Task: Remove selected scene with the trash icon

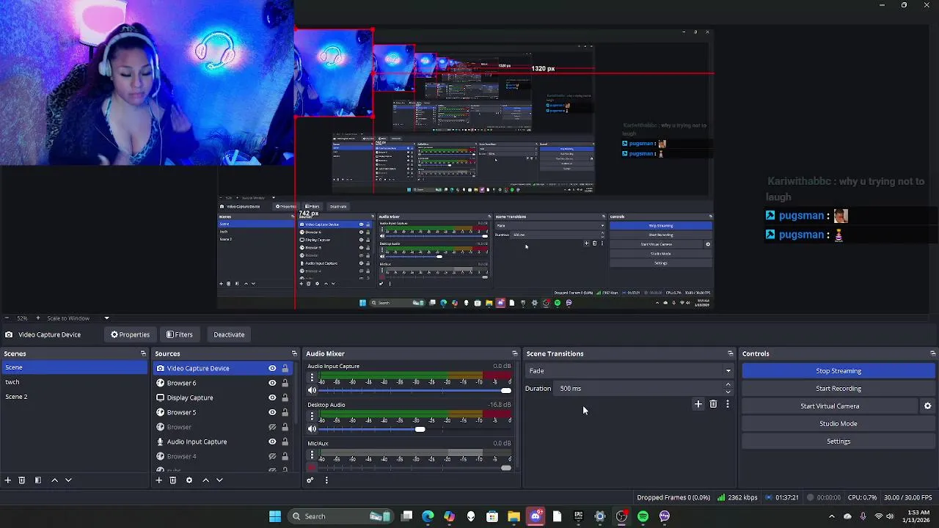Action: pos(22,480)
